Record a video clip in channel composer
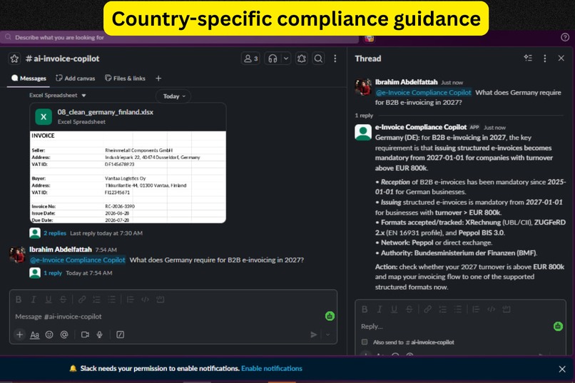 (85, 335)
